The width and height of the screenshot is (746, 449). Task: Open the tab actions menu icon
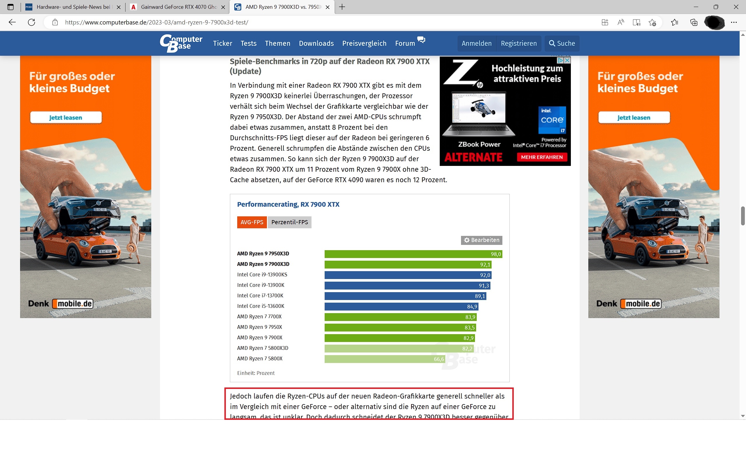click(x=10, y=7)
